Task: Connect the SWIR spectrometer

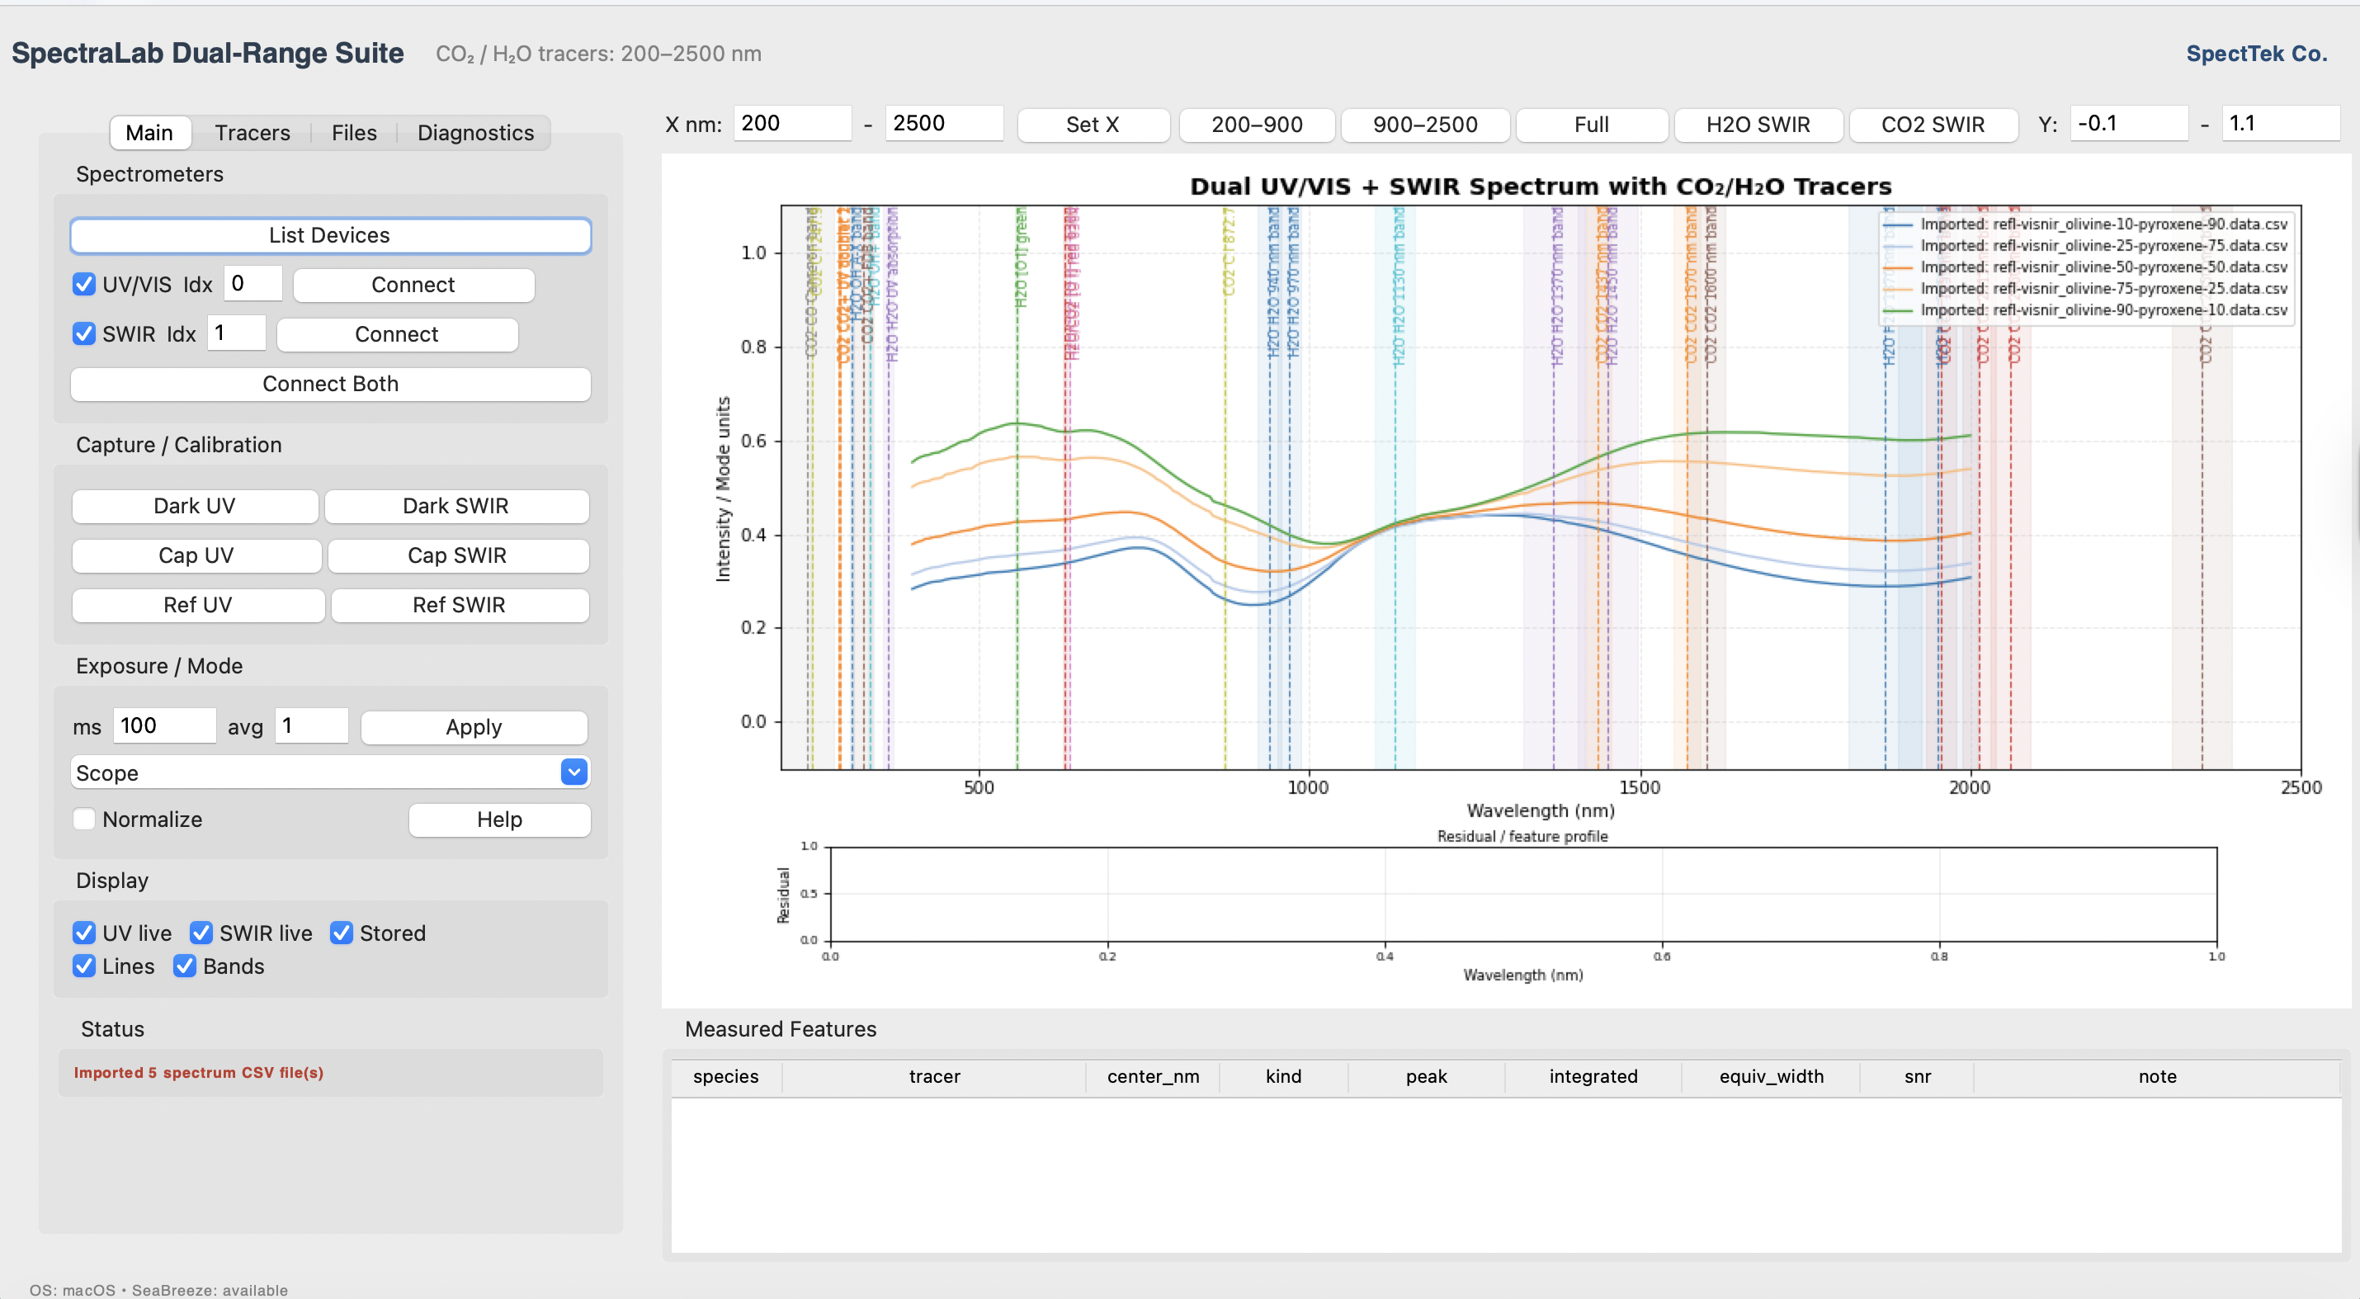Action: [x=397, y=334]
